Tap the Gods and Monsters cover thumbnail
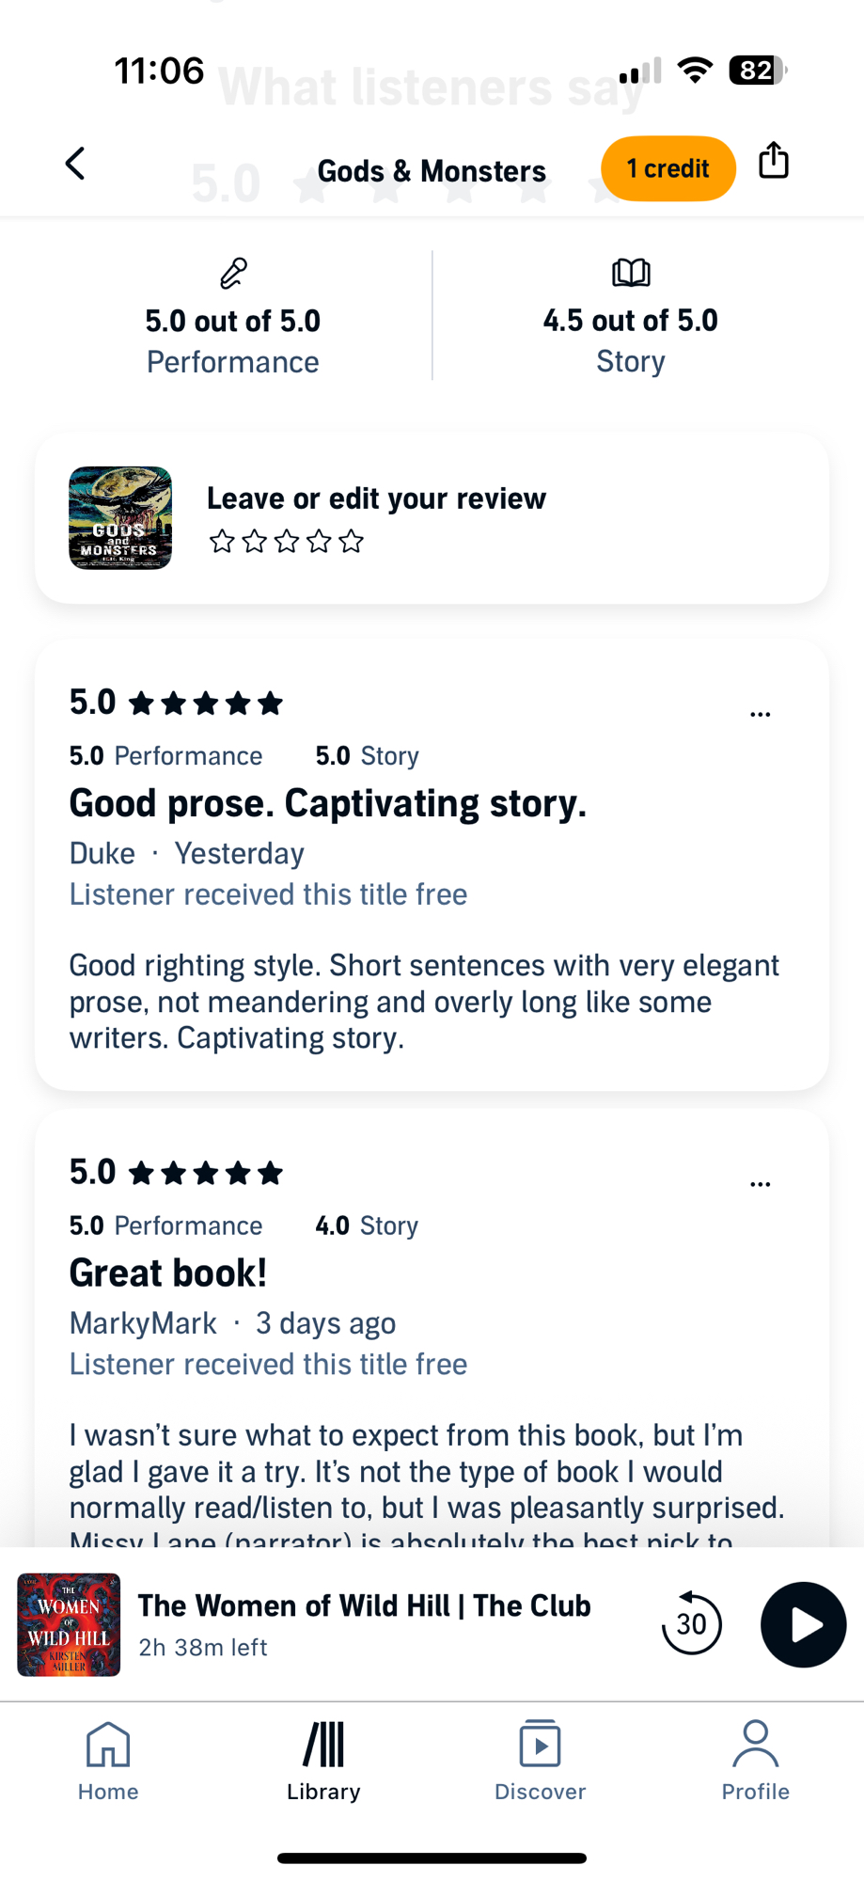Screen dimensions: 864x1881 coord(120,518)
